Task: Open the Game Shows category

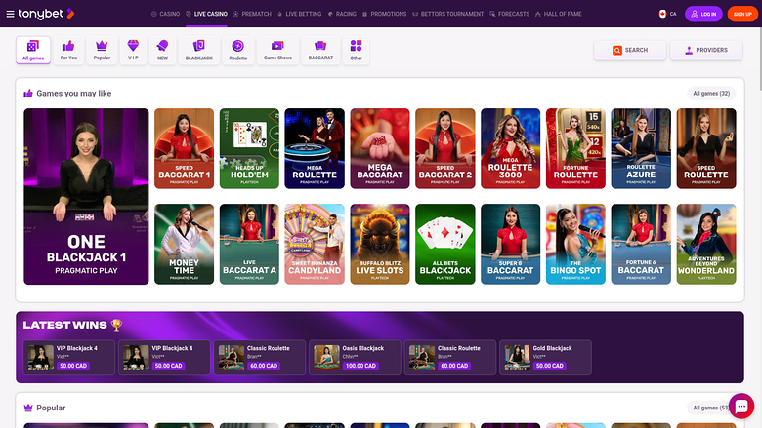Action: click(277, 50)
